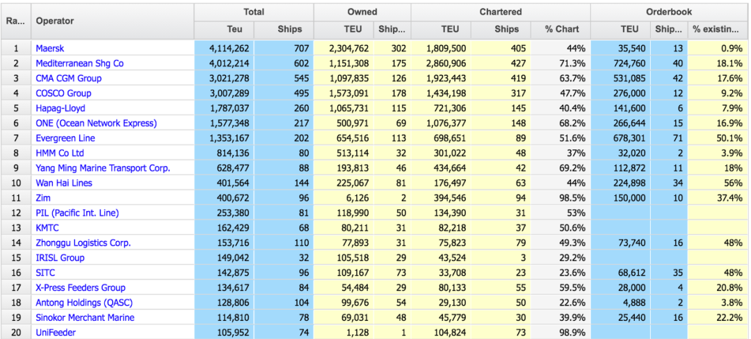This screenshot has height=339, width=751.
Task: Click Mediterranean Shg Co operator link
Action: coord(79,63)
